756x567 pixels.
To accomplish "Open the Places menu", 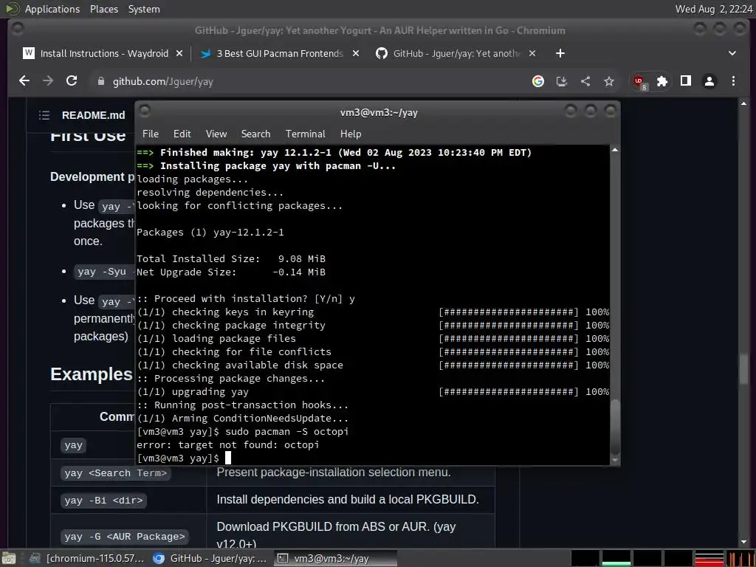I will (x=103, y=9).
